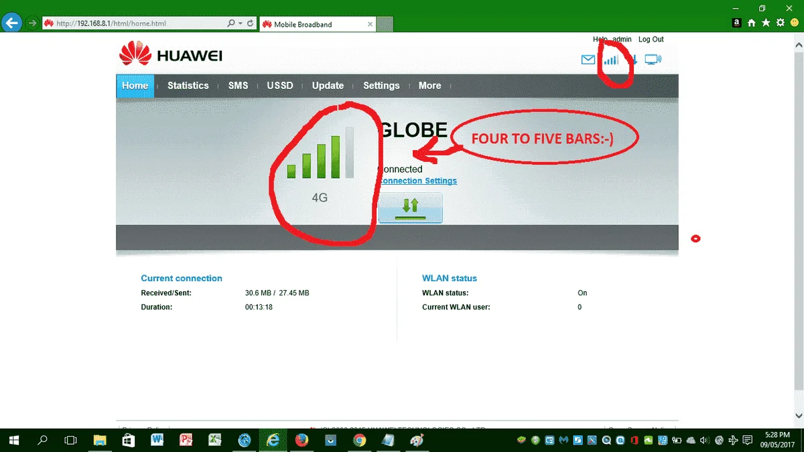Click the airplane mode tray icon
Image resolution: width=804 pixels, height=452 pixels.
pyautogui.click(x=734, y=440)
